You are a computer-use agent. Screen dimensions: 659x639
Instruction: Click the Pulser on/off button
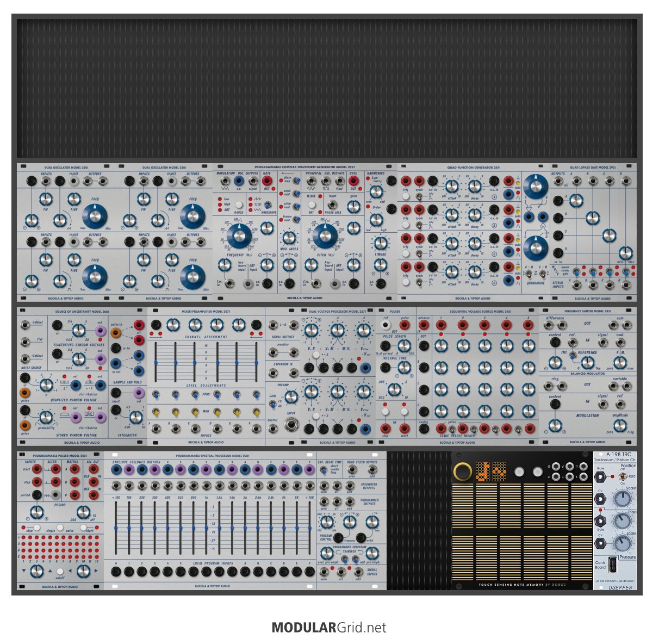click(x=60, y=572)
